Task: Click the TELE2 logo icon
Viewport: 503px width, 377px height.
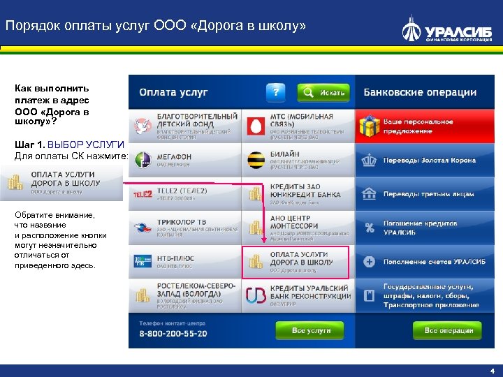Action: pyautogui.click(x=143, y=194)
